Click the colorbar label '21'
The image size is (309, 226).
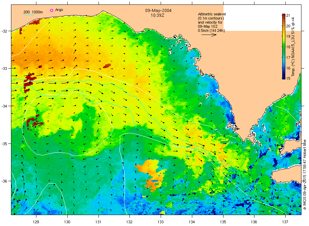pos(288,15)
